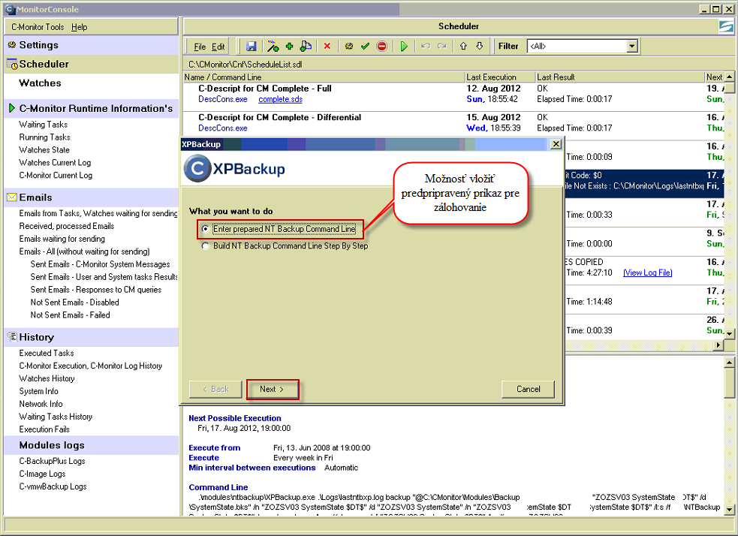Select the C-Descript for CM Complete - Differential task

(279, 118)
